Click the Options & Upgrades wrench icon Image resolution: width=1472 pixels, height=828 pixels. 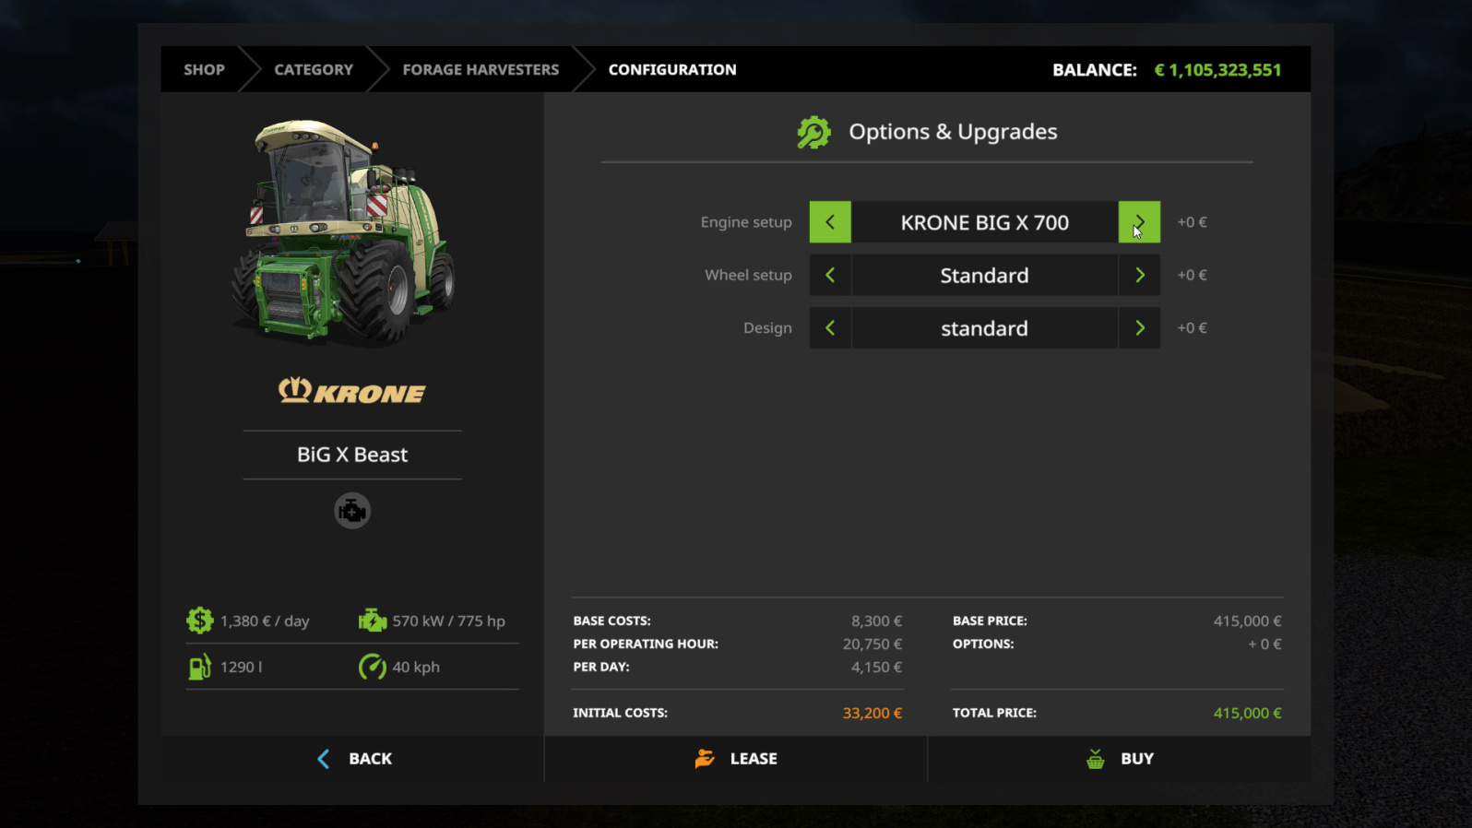813,133
